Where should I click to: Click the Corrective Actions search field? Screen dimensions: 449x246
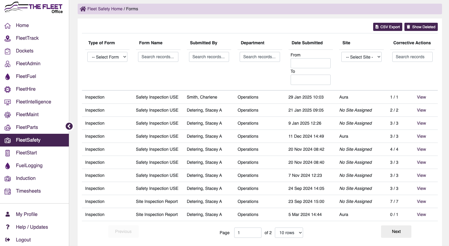(412, 57)
